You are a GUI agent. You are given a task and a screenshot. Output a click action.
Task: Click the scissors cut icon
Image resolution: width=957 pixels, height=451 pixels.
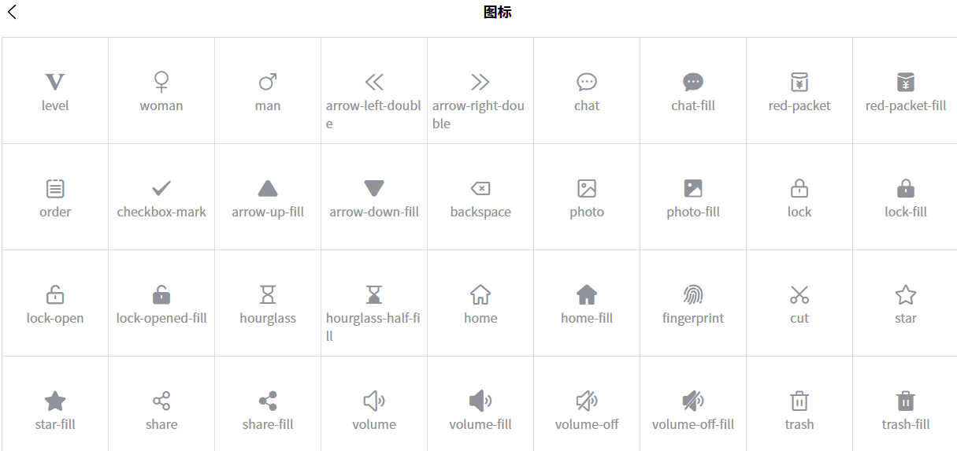[799, 294]
